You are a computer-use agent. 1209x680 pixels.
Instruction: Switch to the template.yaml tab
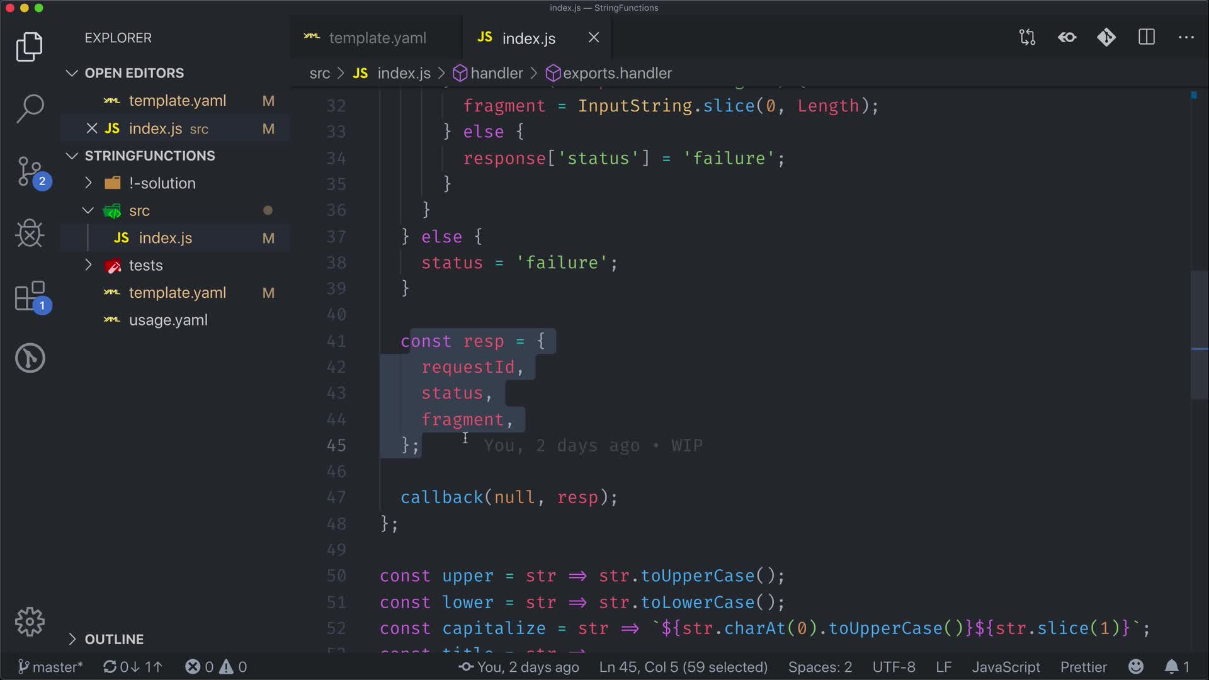click(377, 38)
